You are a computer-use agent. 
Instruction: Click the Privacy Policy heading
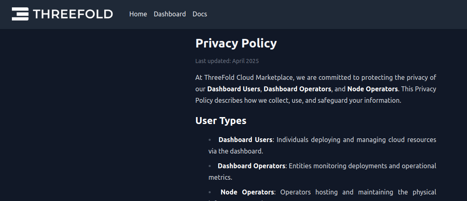click(x=236, y=43)
